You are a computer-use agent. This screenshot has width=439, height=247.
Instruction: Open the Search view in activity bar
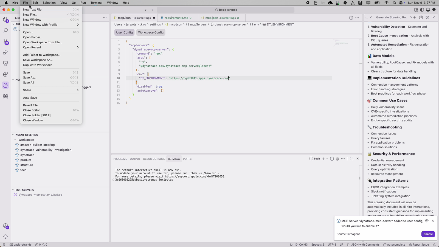pos(5,30)
